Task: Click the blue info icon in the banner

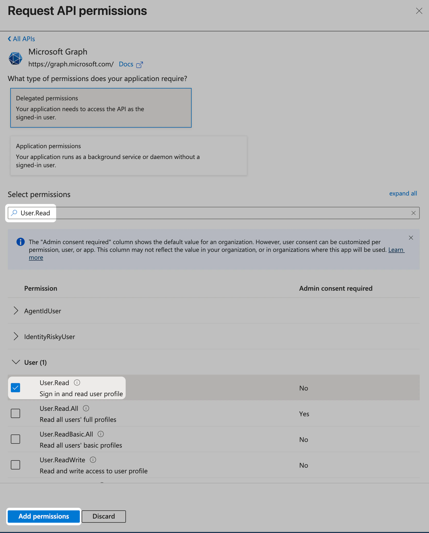Action: pyautogui.click(x=20, y=242)
